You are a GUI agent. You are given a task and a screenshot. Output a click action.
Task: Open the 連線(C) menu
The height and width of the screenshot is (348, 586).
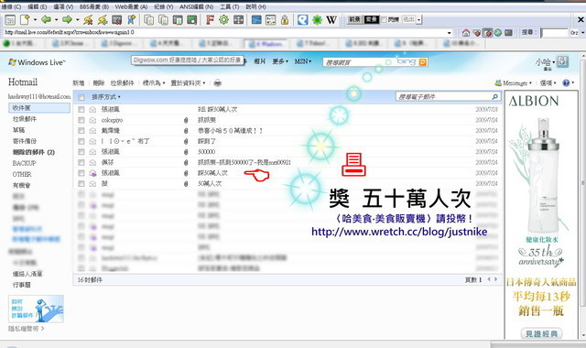[11, 6]
